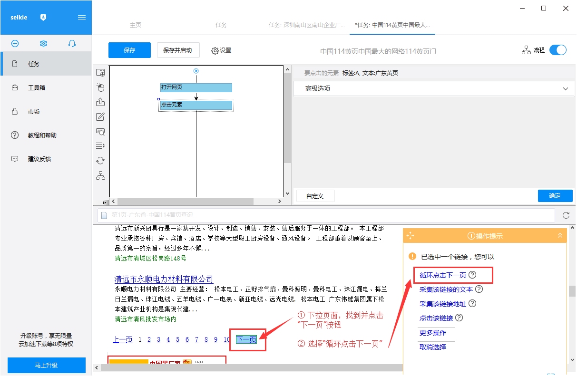This screenshot has height=376, width=577.
Task: Confirm with the 确定 button
Action: 555,195
